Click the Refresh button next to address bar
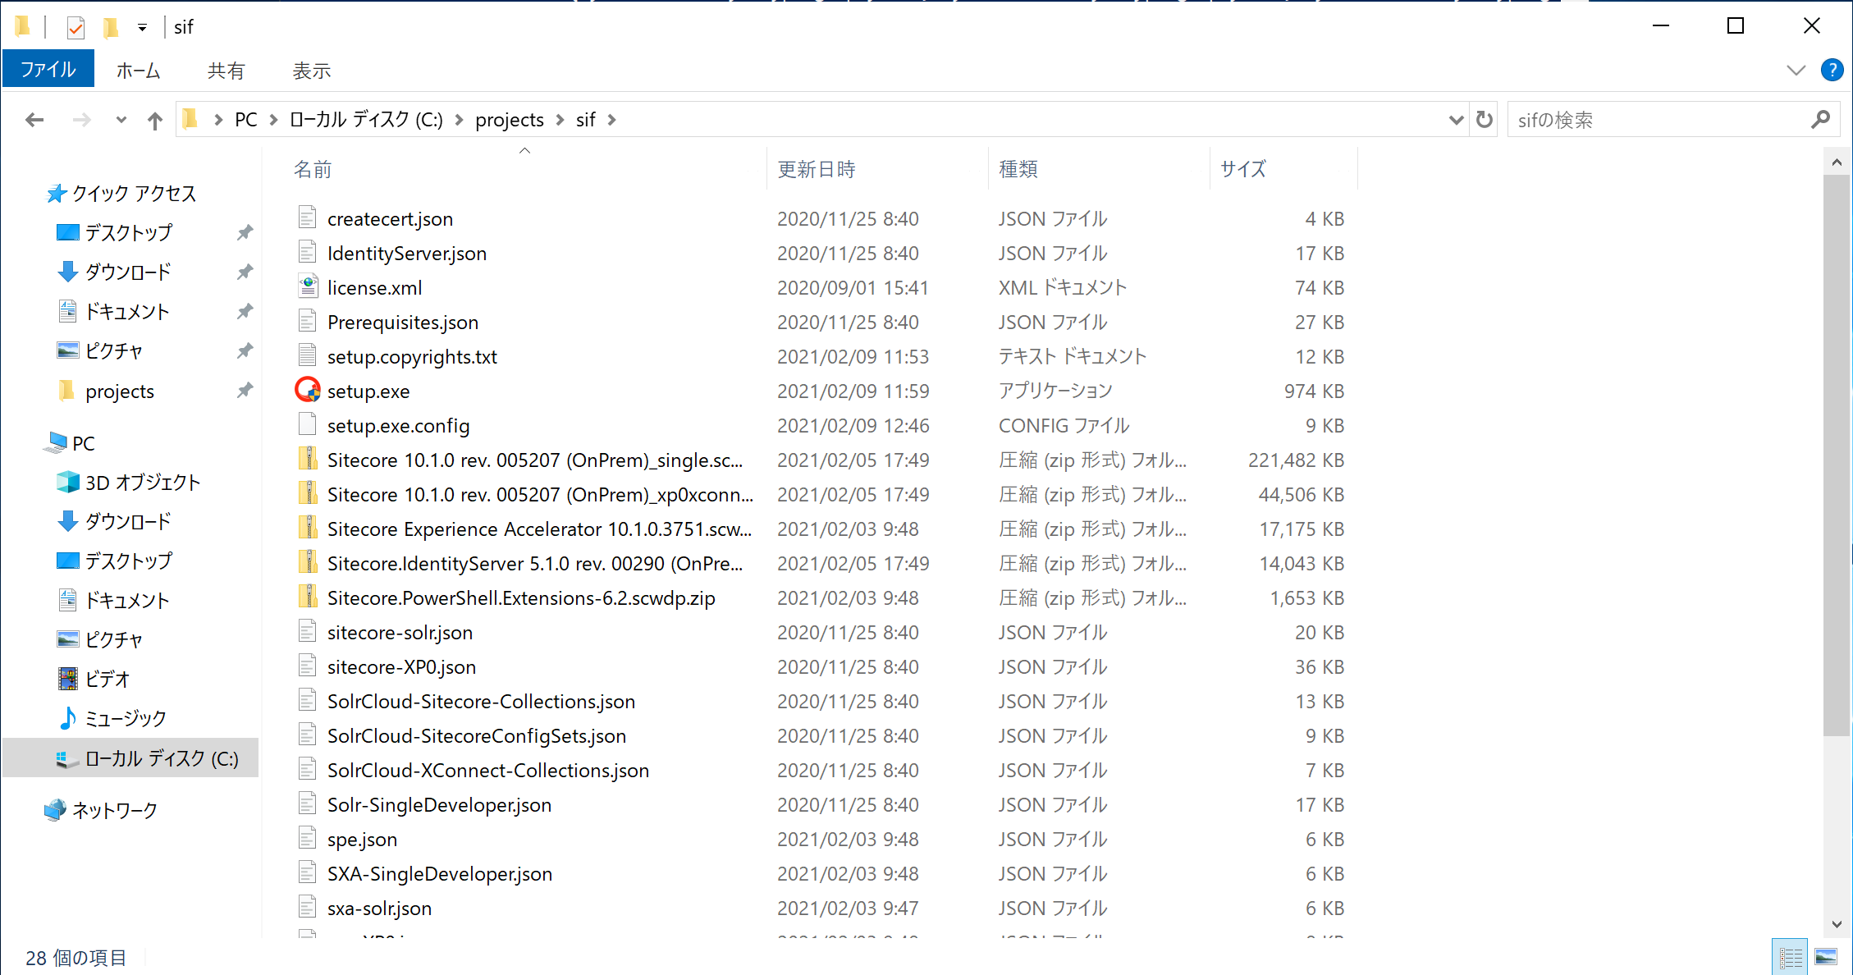Viewport: 1853px width, 975px height. (x=1485, y=120)
